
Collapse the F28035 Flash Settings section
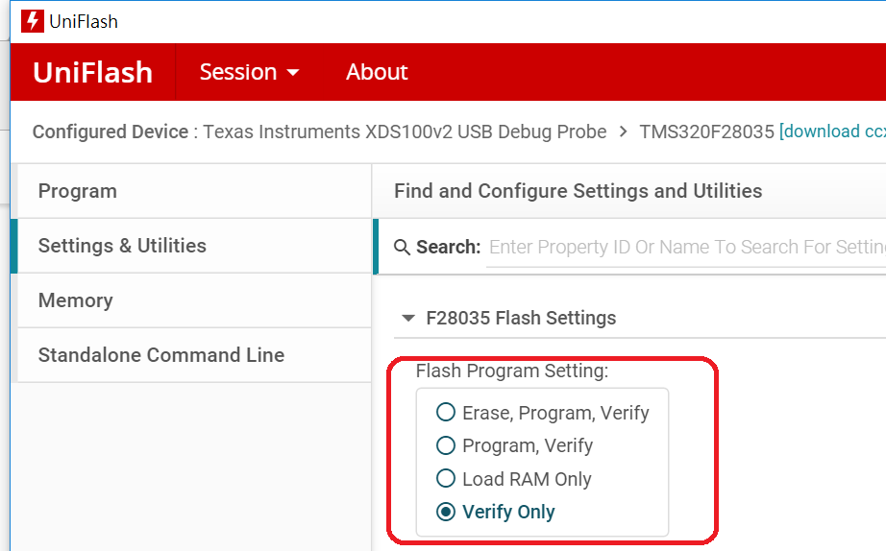click(x=408, y=318)
